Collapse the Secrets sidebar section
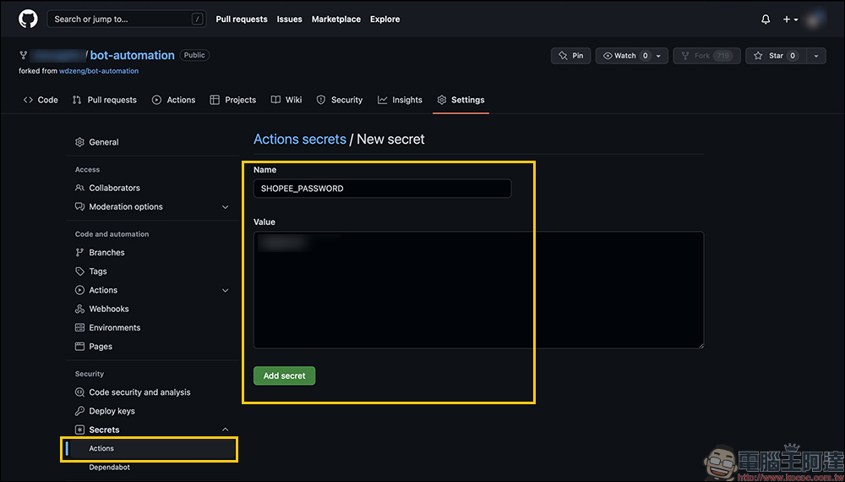The height and width of the screenshot is (482, 845). pos(225,430)
